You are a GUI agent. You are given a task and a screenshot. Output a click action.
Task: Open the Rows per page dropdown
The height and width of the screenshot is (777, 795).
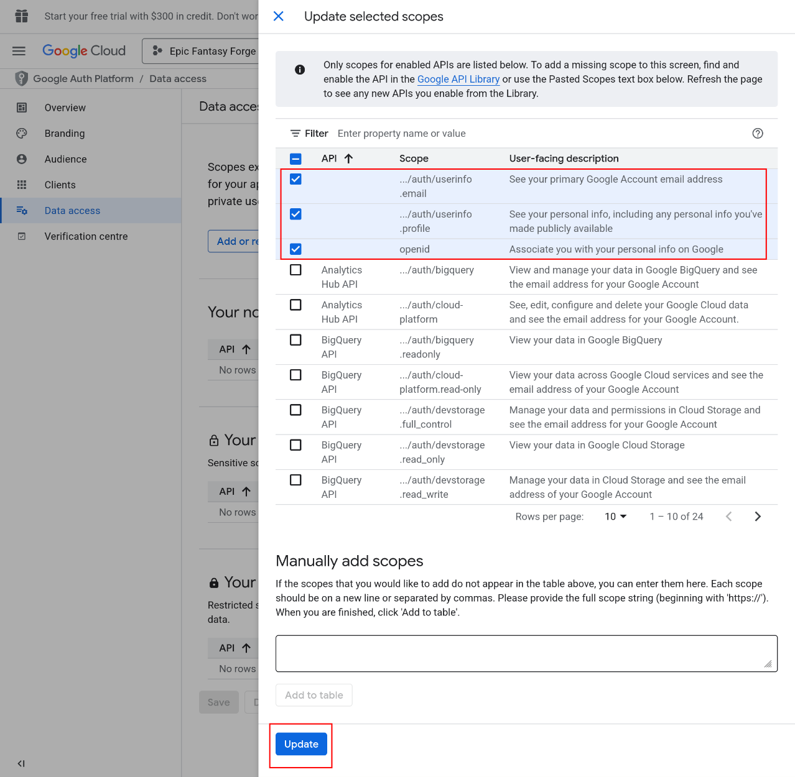tap(615, 517)
